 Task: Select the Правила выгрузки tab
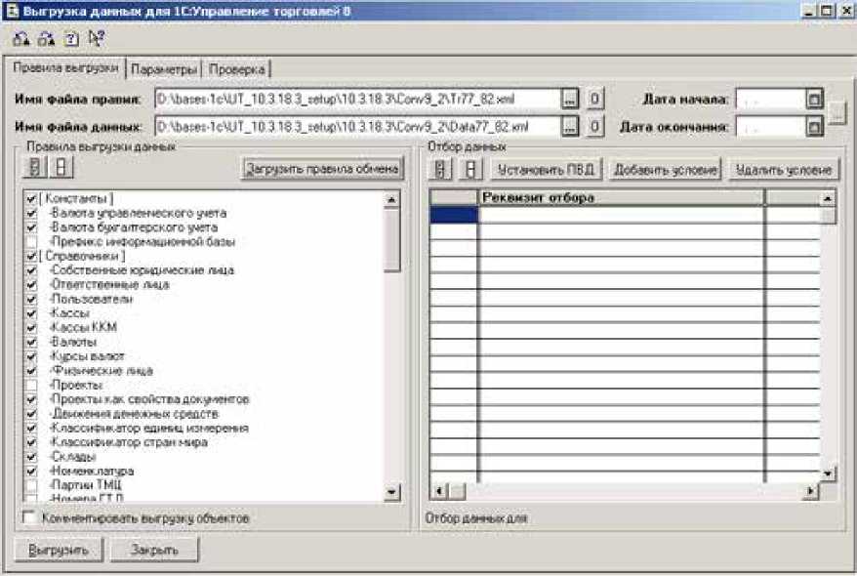pos(65,67)
